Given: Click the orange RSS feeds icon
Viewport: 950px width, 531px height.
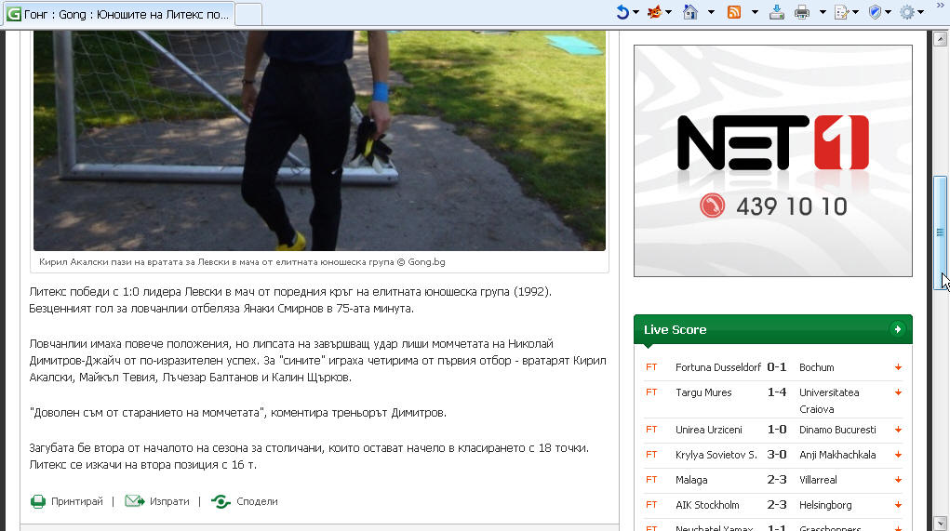Looking at the screenshot, I should tap(734, 12).
